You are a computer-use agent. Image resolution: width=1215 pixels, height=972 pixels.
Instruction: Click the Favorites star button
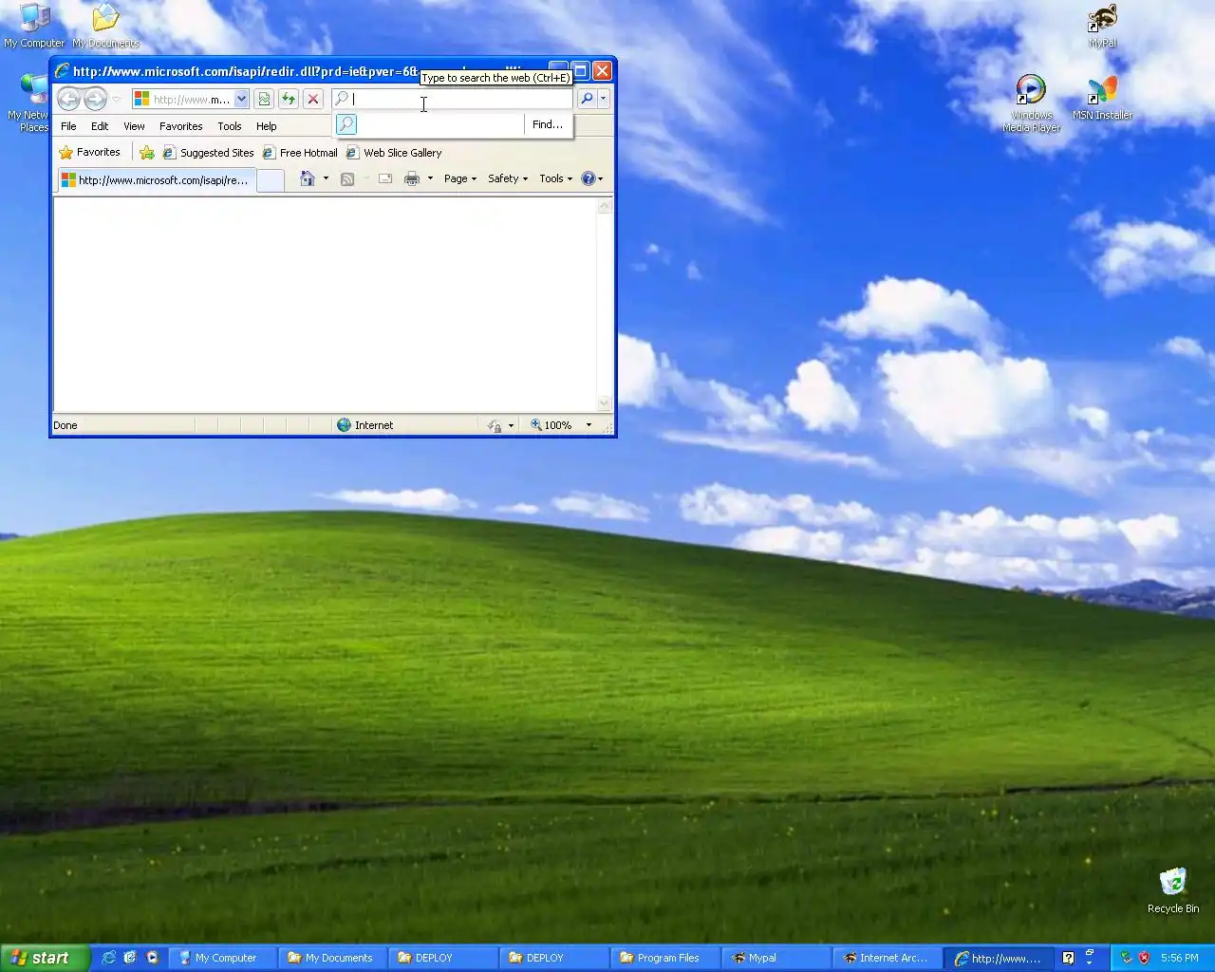[89, 152]
